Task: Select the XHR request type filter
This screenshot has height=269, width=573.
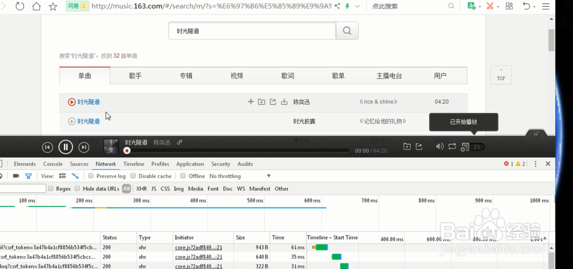Action: 142,189
